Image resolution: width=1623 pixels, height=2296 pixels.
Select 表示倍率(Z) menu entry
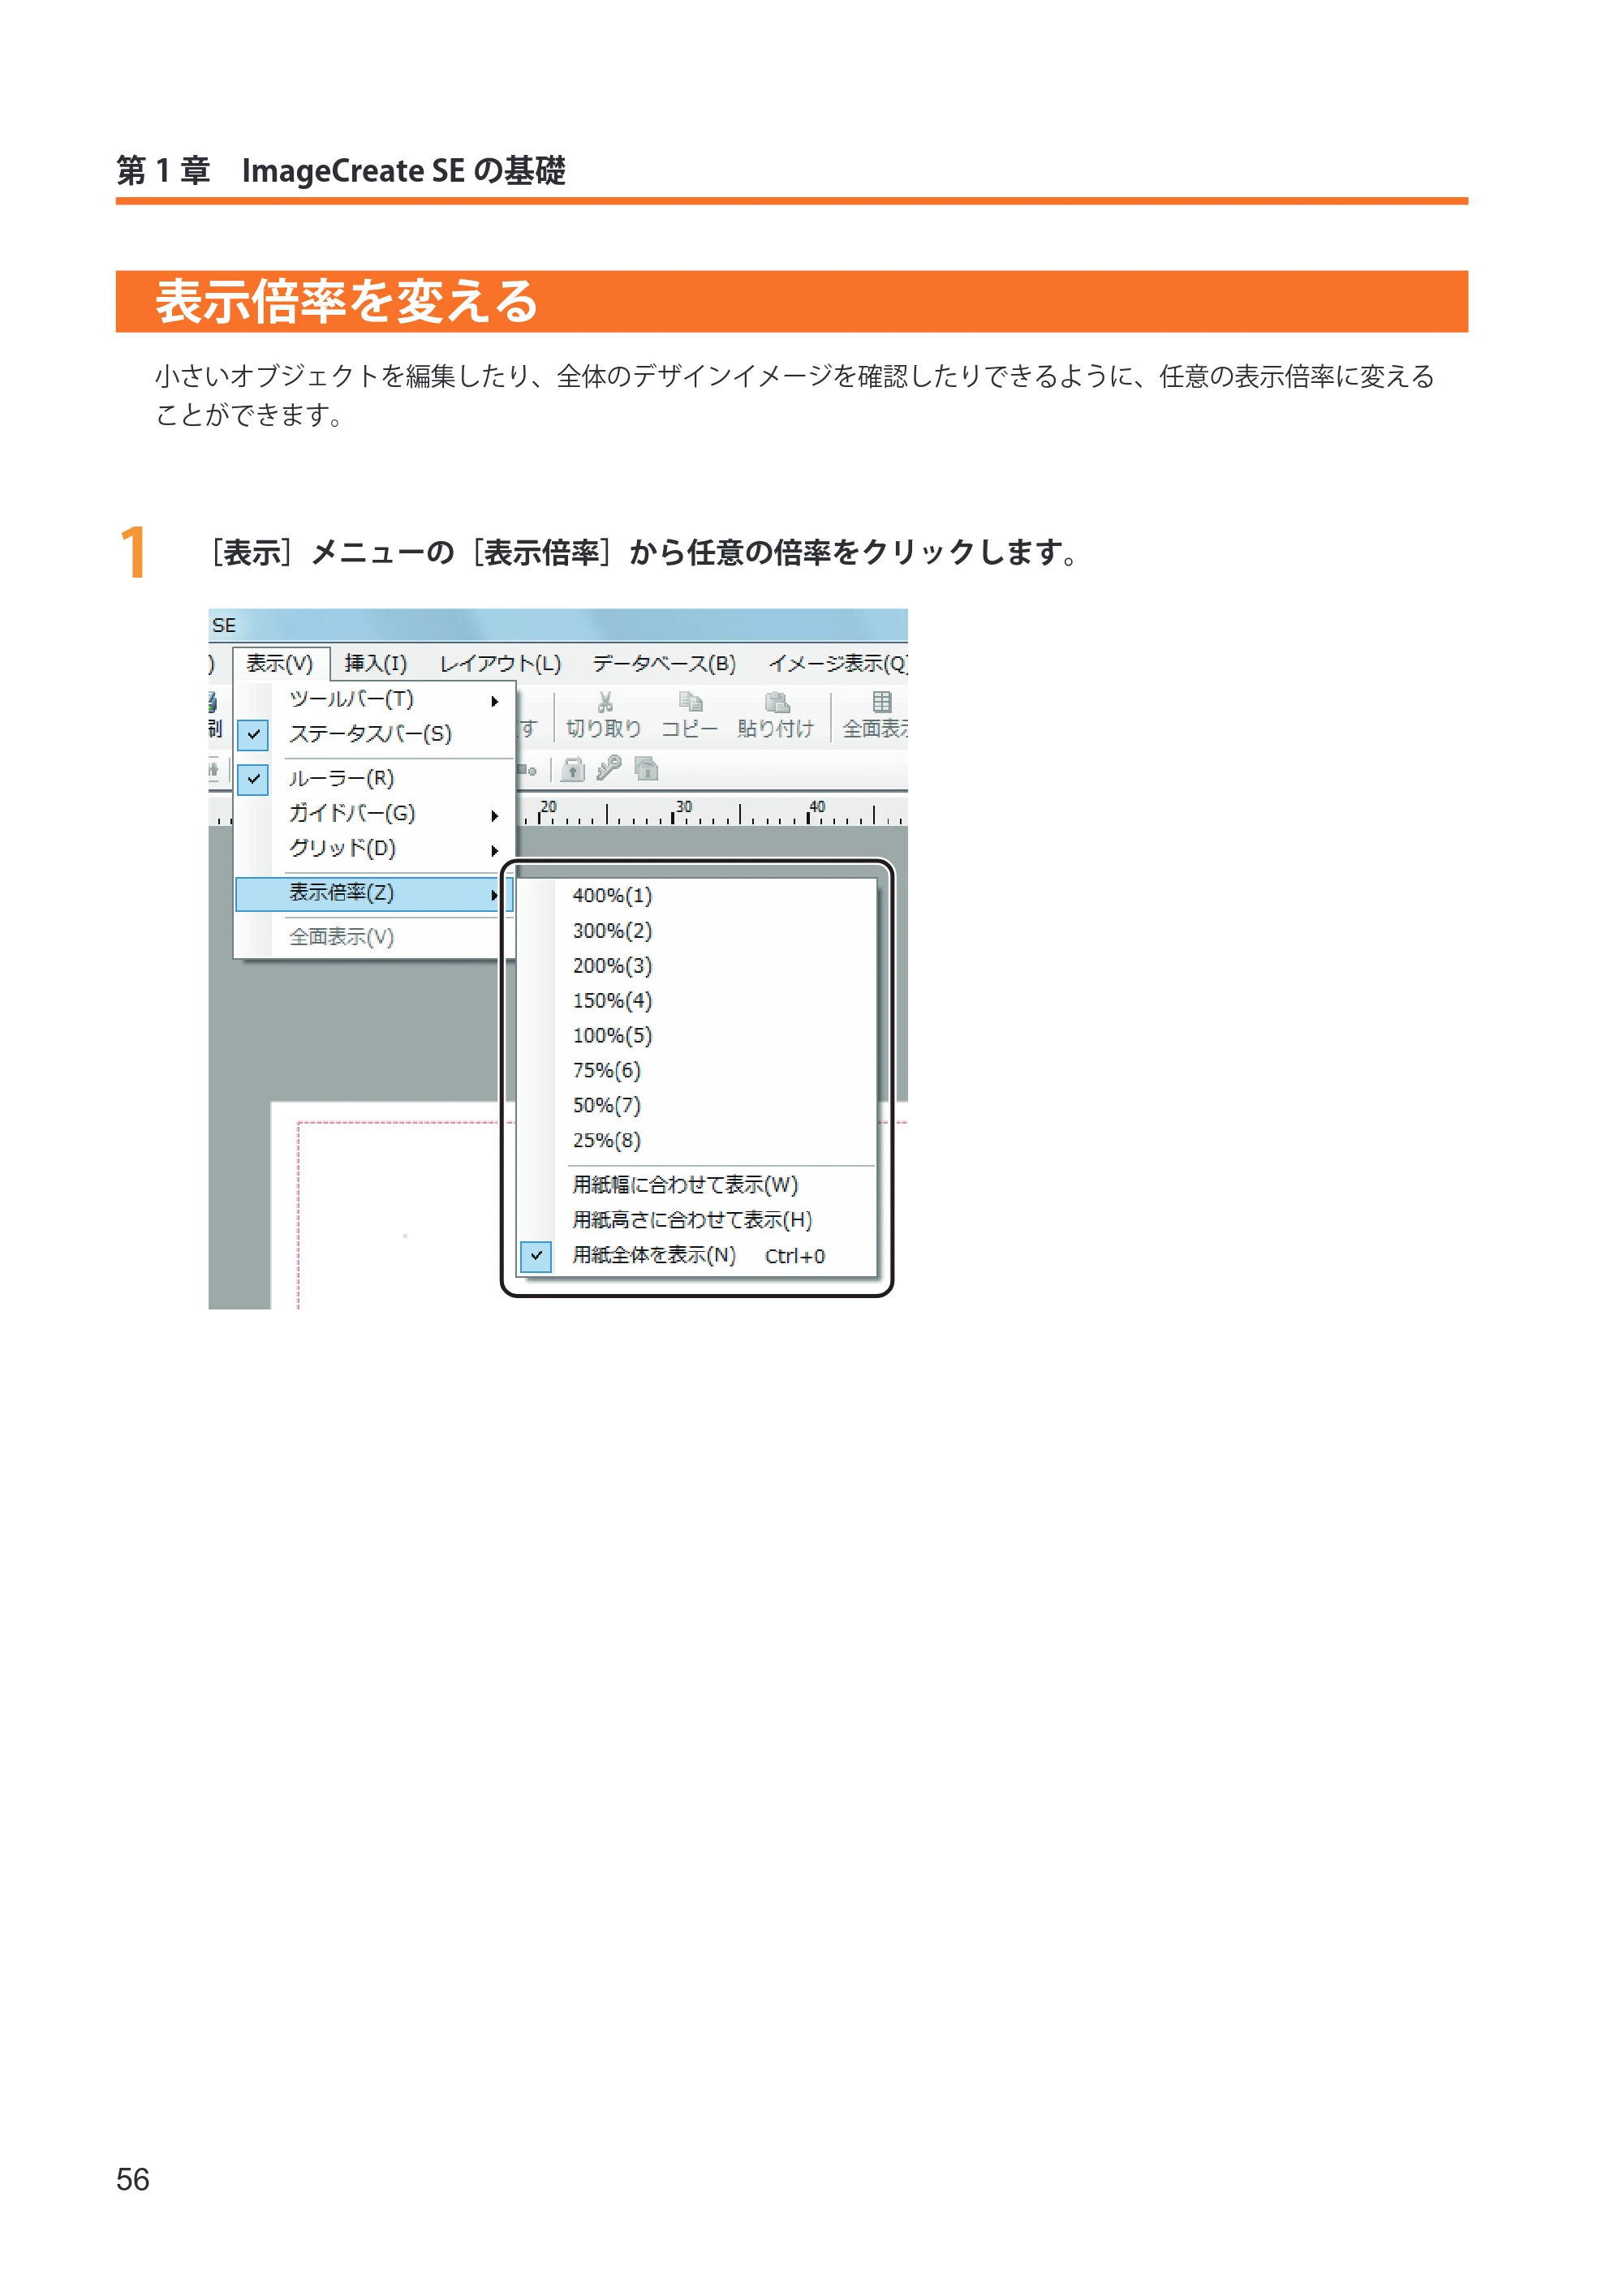point(374,894)
